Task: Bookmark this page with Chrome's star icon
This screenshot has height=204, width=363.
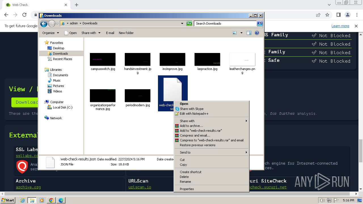Action: [x=327, y=15]
